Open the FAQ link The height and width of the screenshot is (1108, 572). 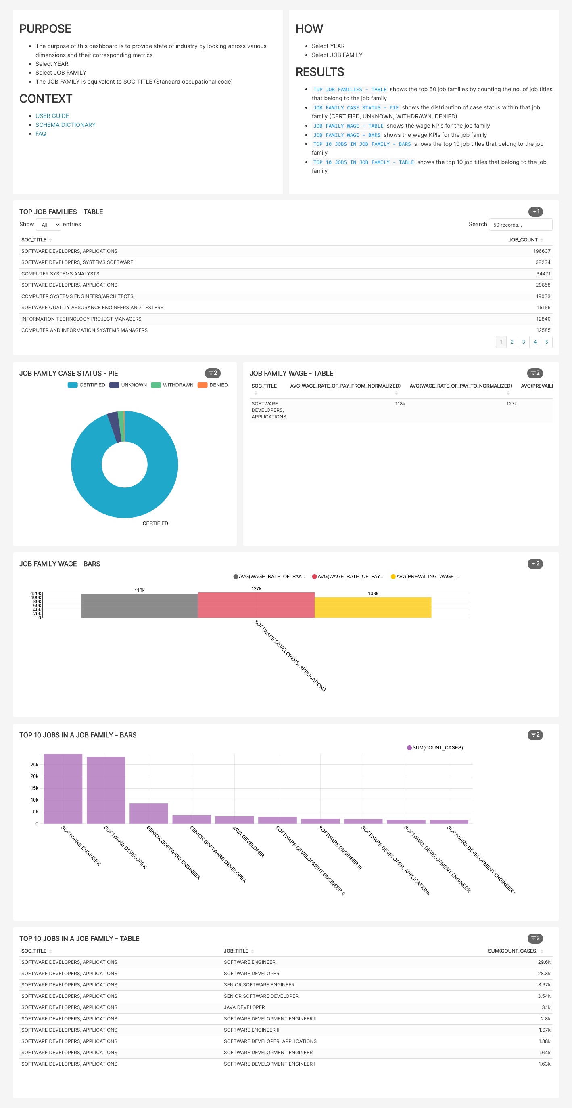click(x=41, y=134)
